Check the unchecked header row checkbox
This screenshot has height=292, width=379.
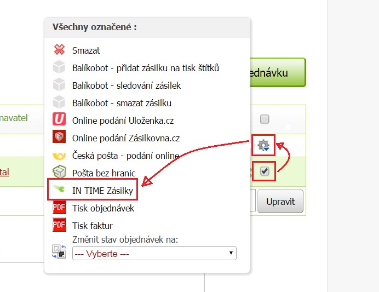click(x=265, y=119)
